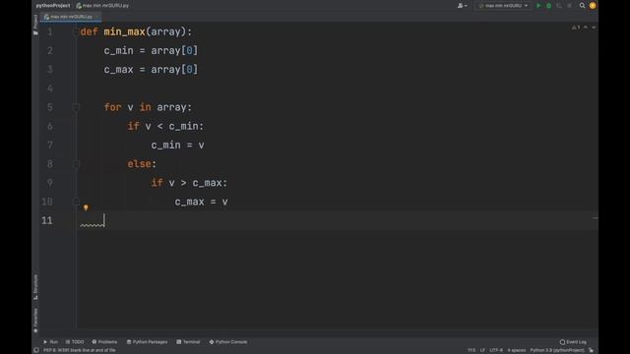630x354 pixels.
Task: Click the 'c_max = v' code line
Action: 201,202
